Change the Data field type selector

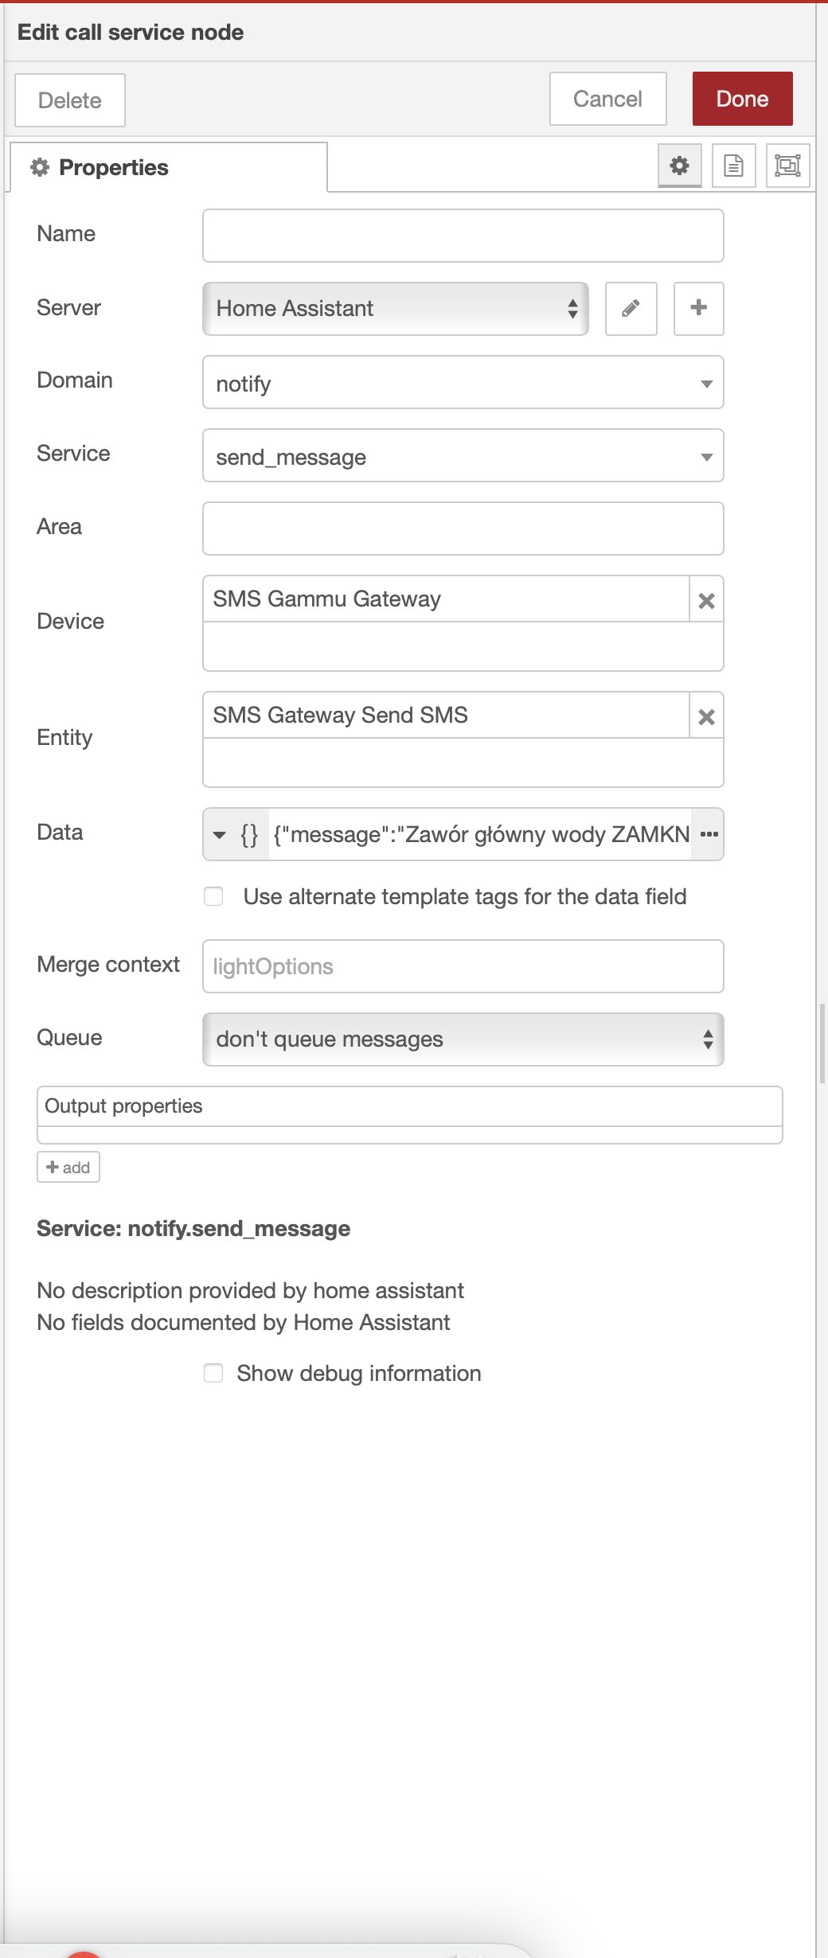(236, 835)
